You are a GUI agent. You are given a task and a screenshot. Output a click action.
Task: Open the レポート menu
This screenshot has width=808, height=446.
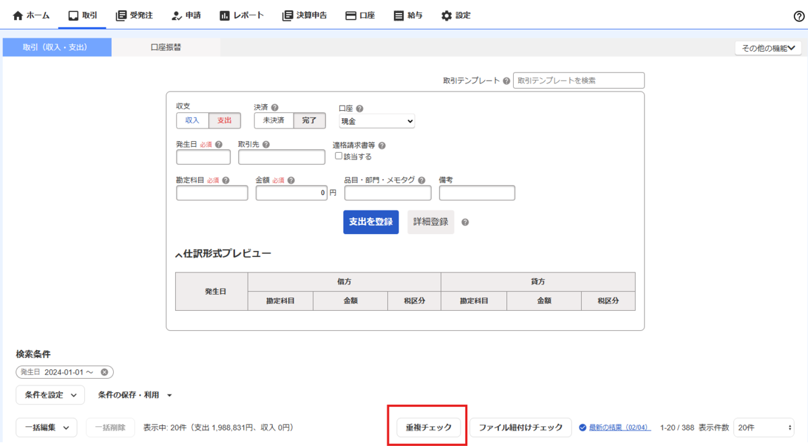pyautogui.click(x=241, y=15)
